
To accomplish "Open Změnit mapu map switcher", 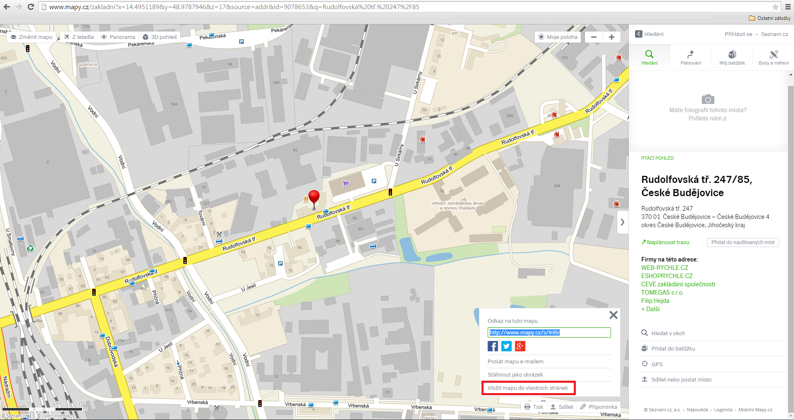I will (x=32, y=37).
